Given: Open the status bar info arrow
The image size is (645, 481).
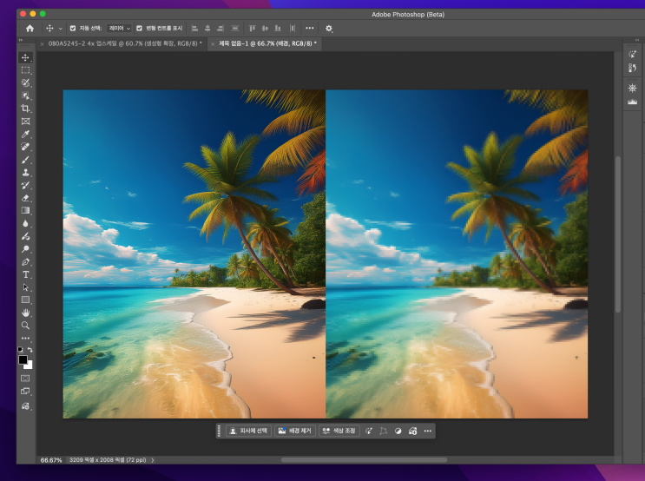Looking at the screenshot, I should 153,460.
